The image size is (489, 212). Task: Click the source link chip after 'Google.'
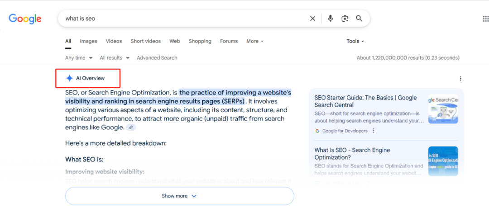pyautogui.click(x=131, y=127)
